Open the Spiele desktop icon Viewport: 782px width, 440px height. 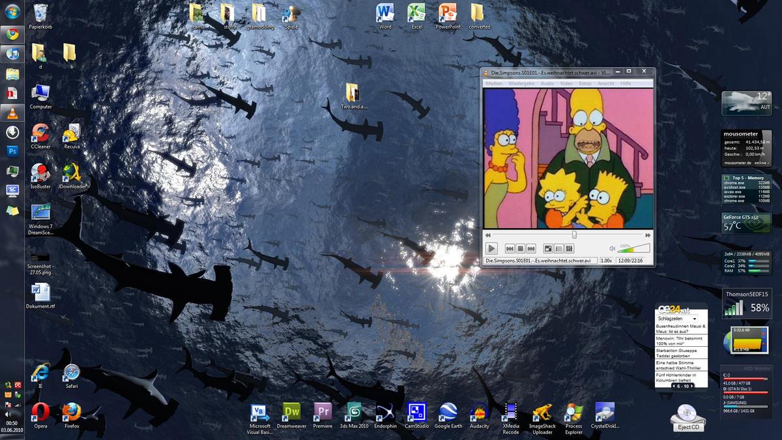click(291, 16)
